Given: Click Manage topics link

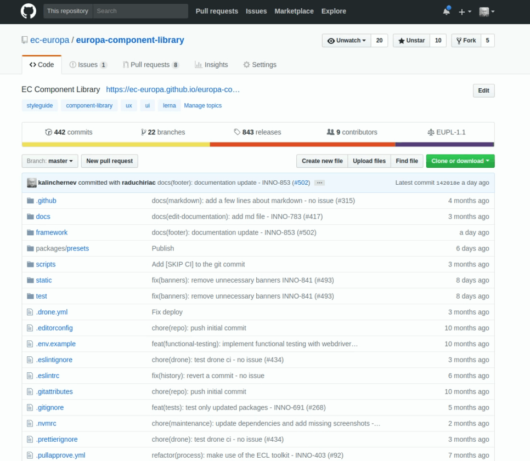Looking at the screenshot, I should click(x=203, y=105).
